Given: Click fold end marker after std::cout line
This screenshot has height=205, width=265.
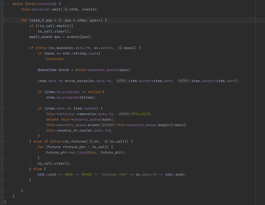Looking at the screenshot, I should coord(3,180).
